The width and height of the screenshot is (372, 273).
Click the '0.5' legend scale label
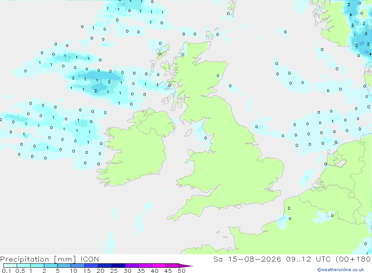[x=20, y=271]
